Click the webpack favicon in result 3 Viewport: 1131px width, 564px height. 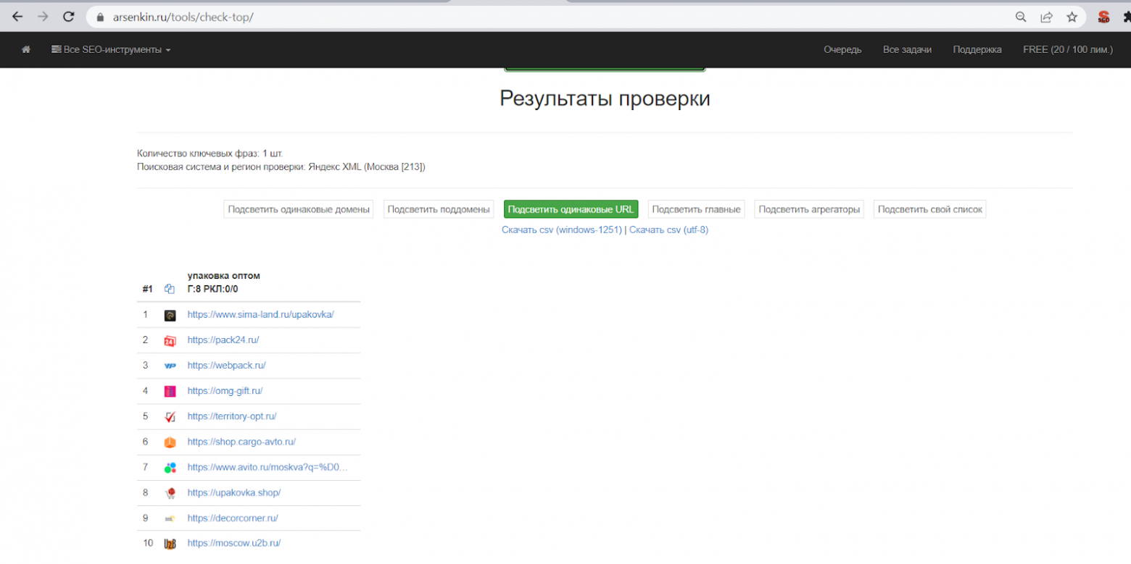tap(170, 366)
